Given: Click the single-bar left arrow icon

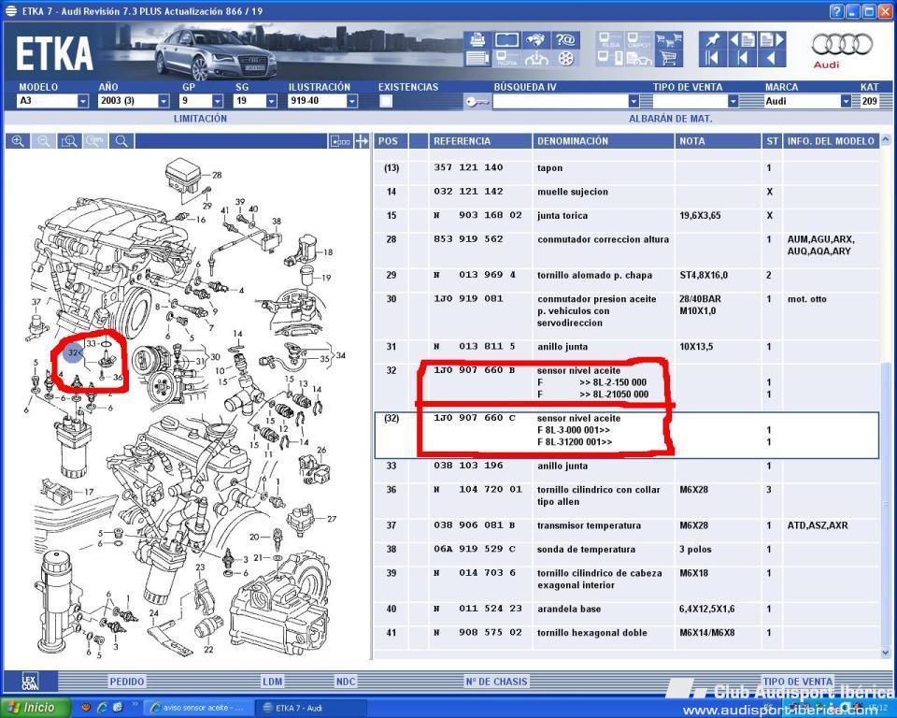Looking at the screenshot, I should [x=742, y=58].
